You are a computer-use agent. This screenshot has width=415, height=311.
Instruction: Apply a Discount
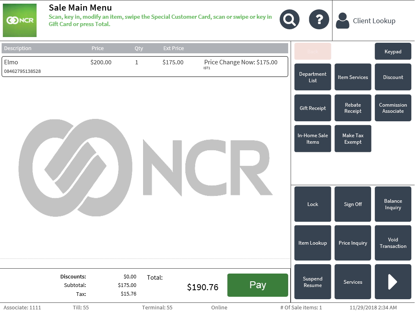(x=393, y=77)
